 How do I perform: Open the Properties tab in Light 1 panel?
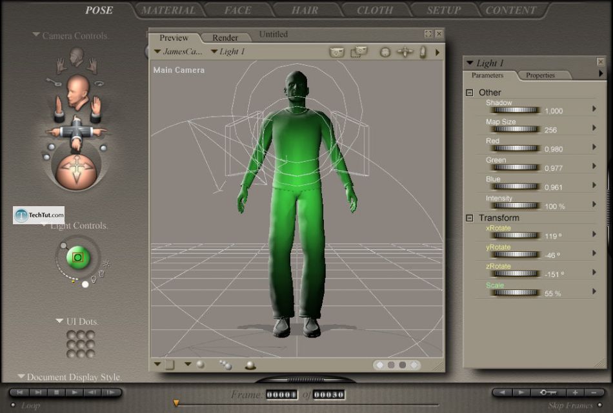[x=540, y=75]
